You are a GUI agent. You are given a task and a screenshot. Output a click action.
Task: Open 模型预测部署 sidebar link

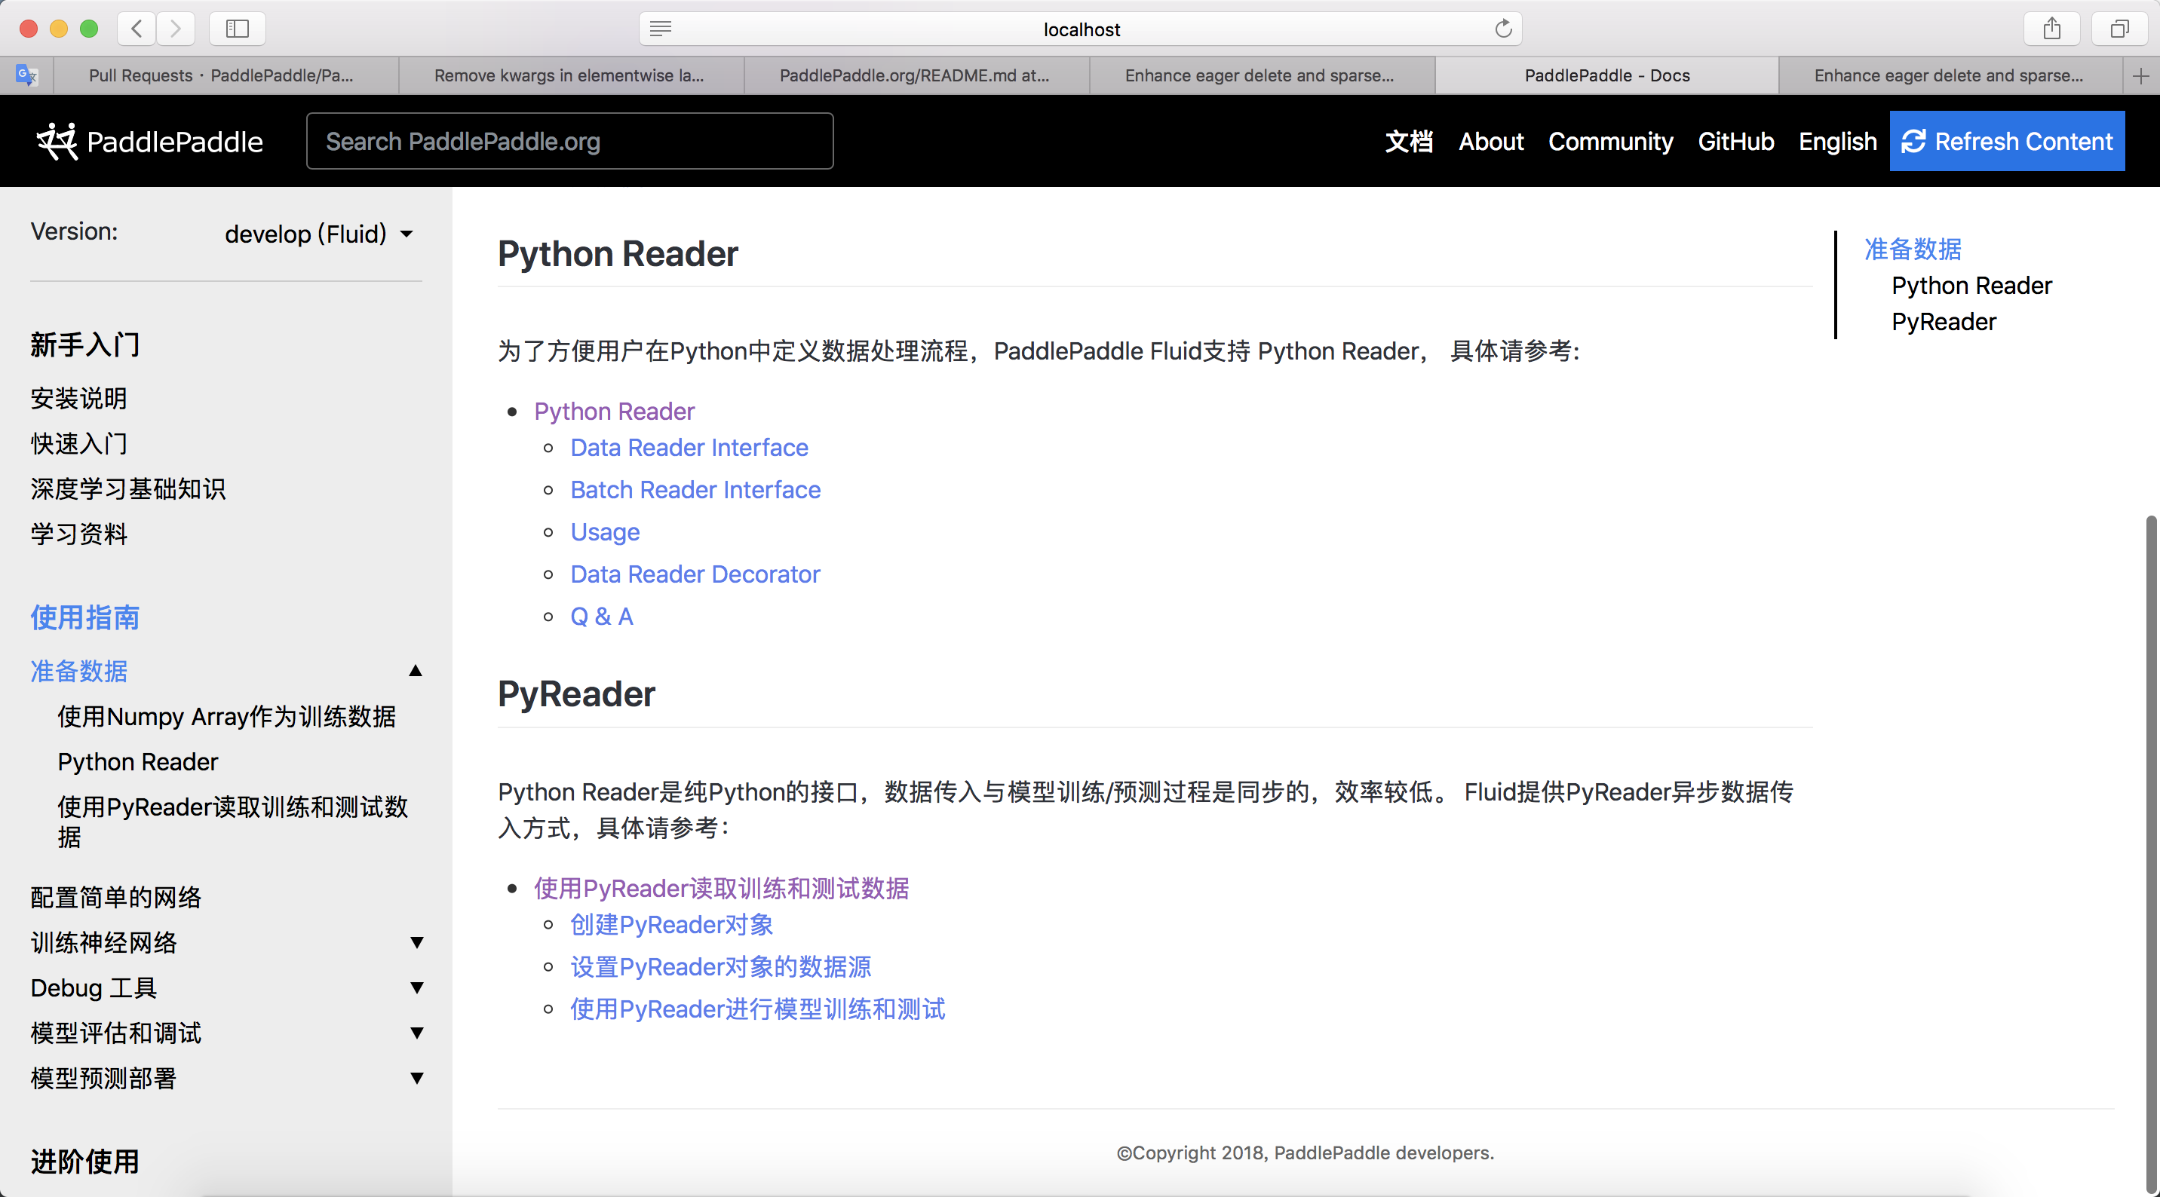click(104, 1078)
